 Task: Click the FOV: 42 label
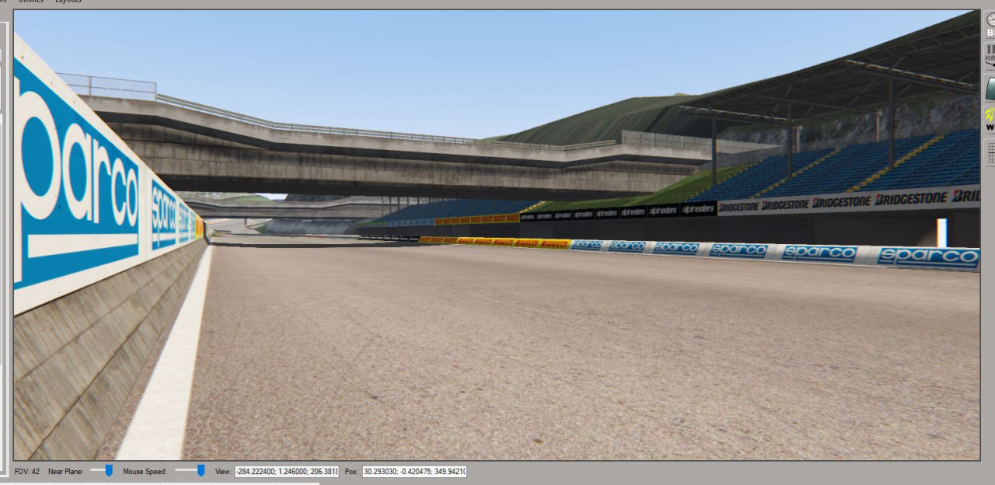click(x=27, y=472)
